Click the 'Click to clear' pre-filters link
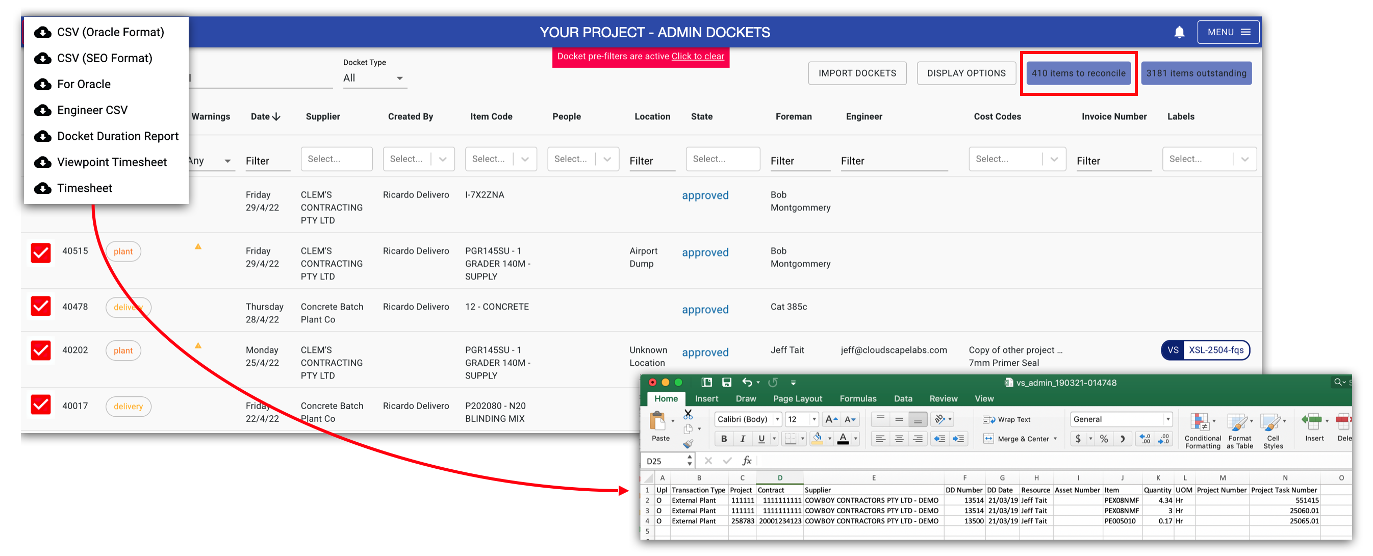The image size is (1373, 556). (698, 56)
